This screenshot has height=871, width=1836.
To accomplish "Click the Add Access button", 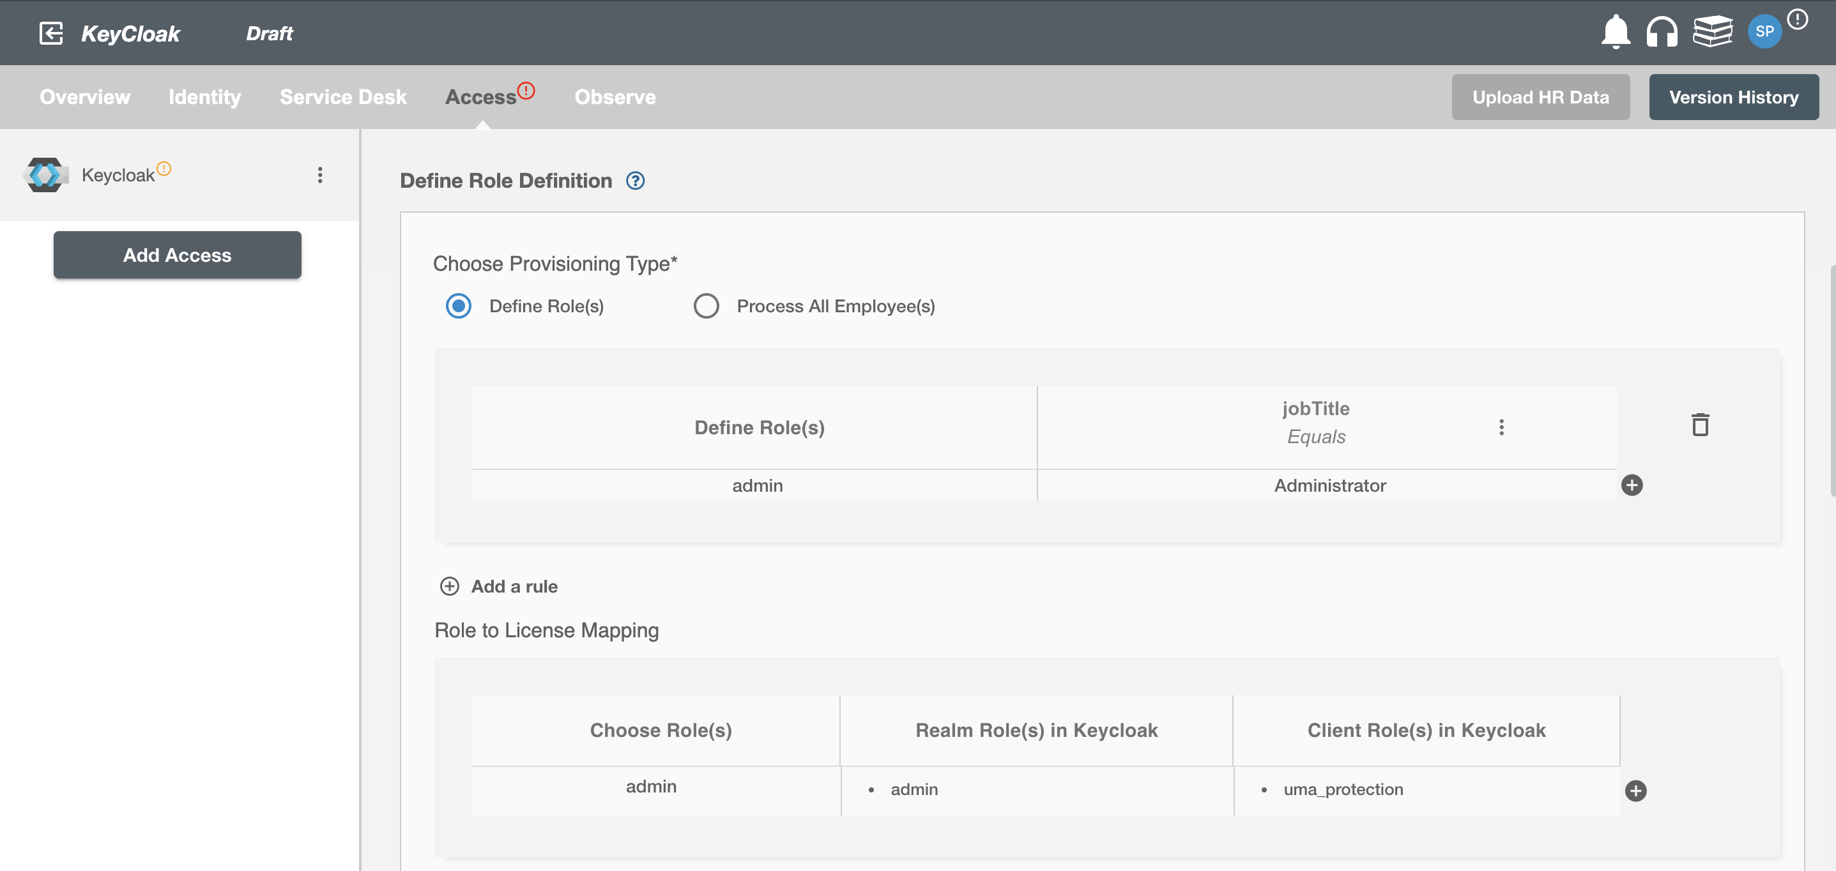I will (x=177, y=254).
